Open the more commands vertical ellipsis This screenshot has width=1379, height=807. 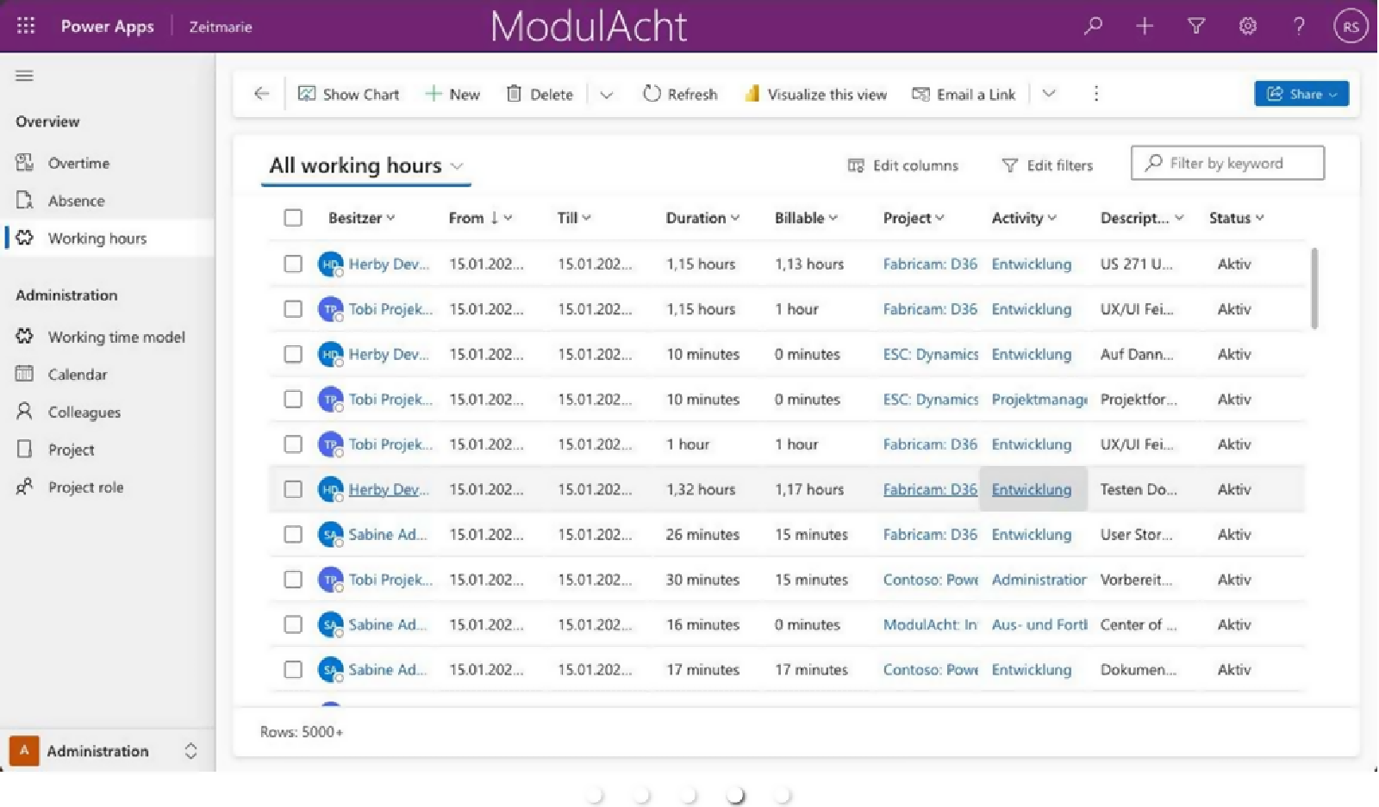point(1095,94)
